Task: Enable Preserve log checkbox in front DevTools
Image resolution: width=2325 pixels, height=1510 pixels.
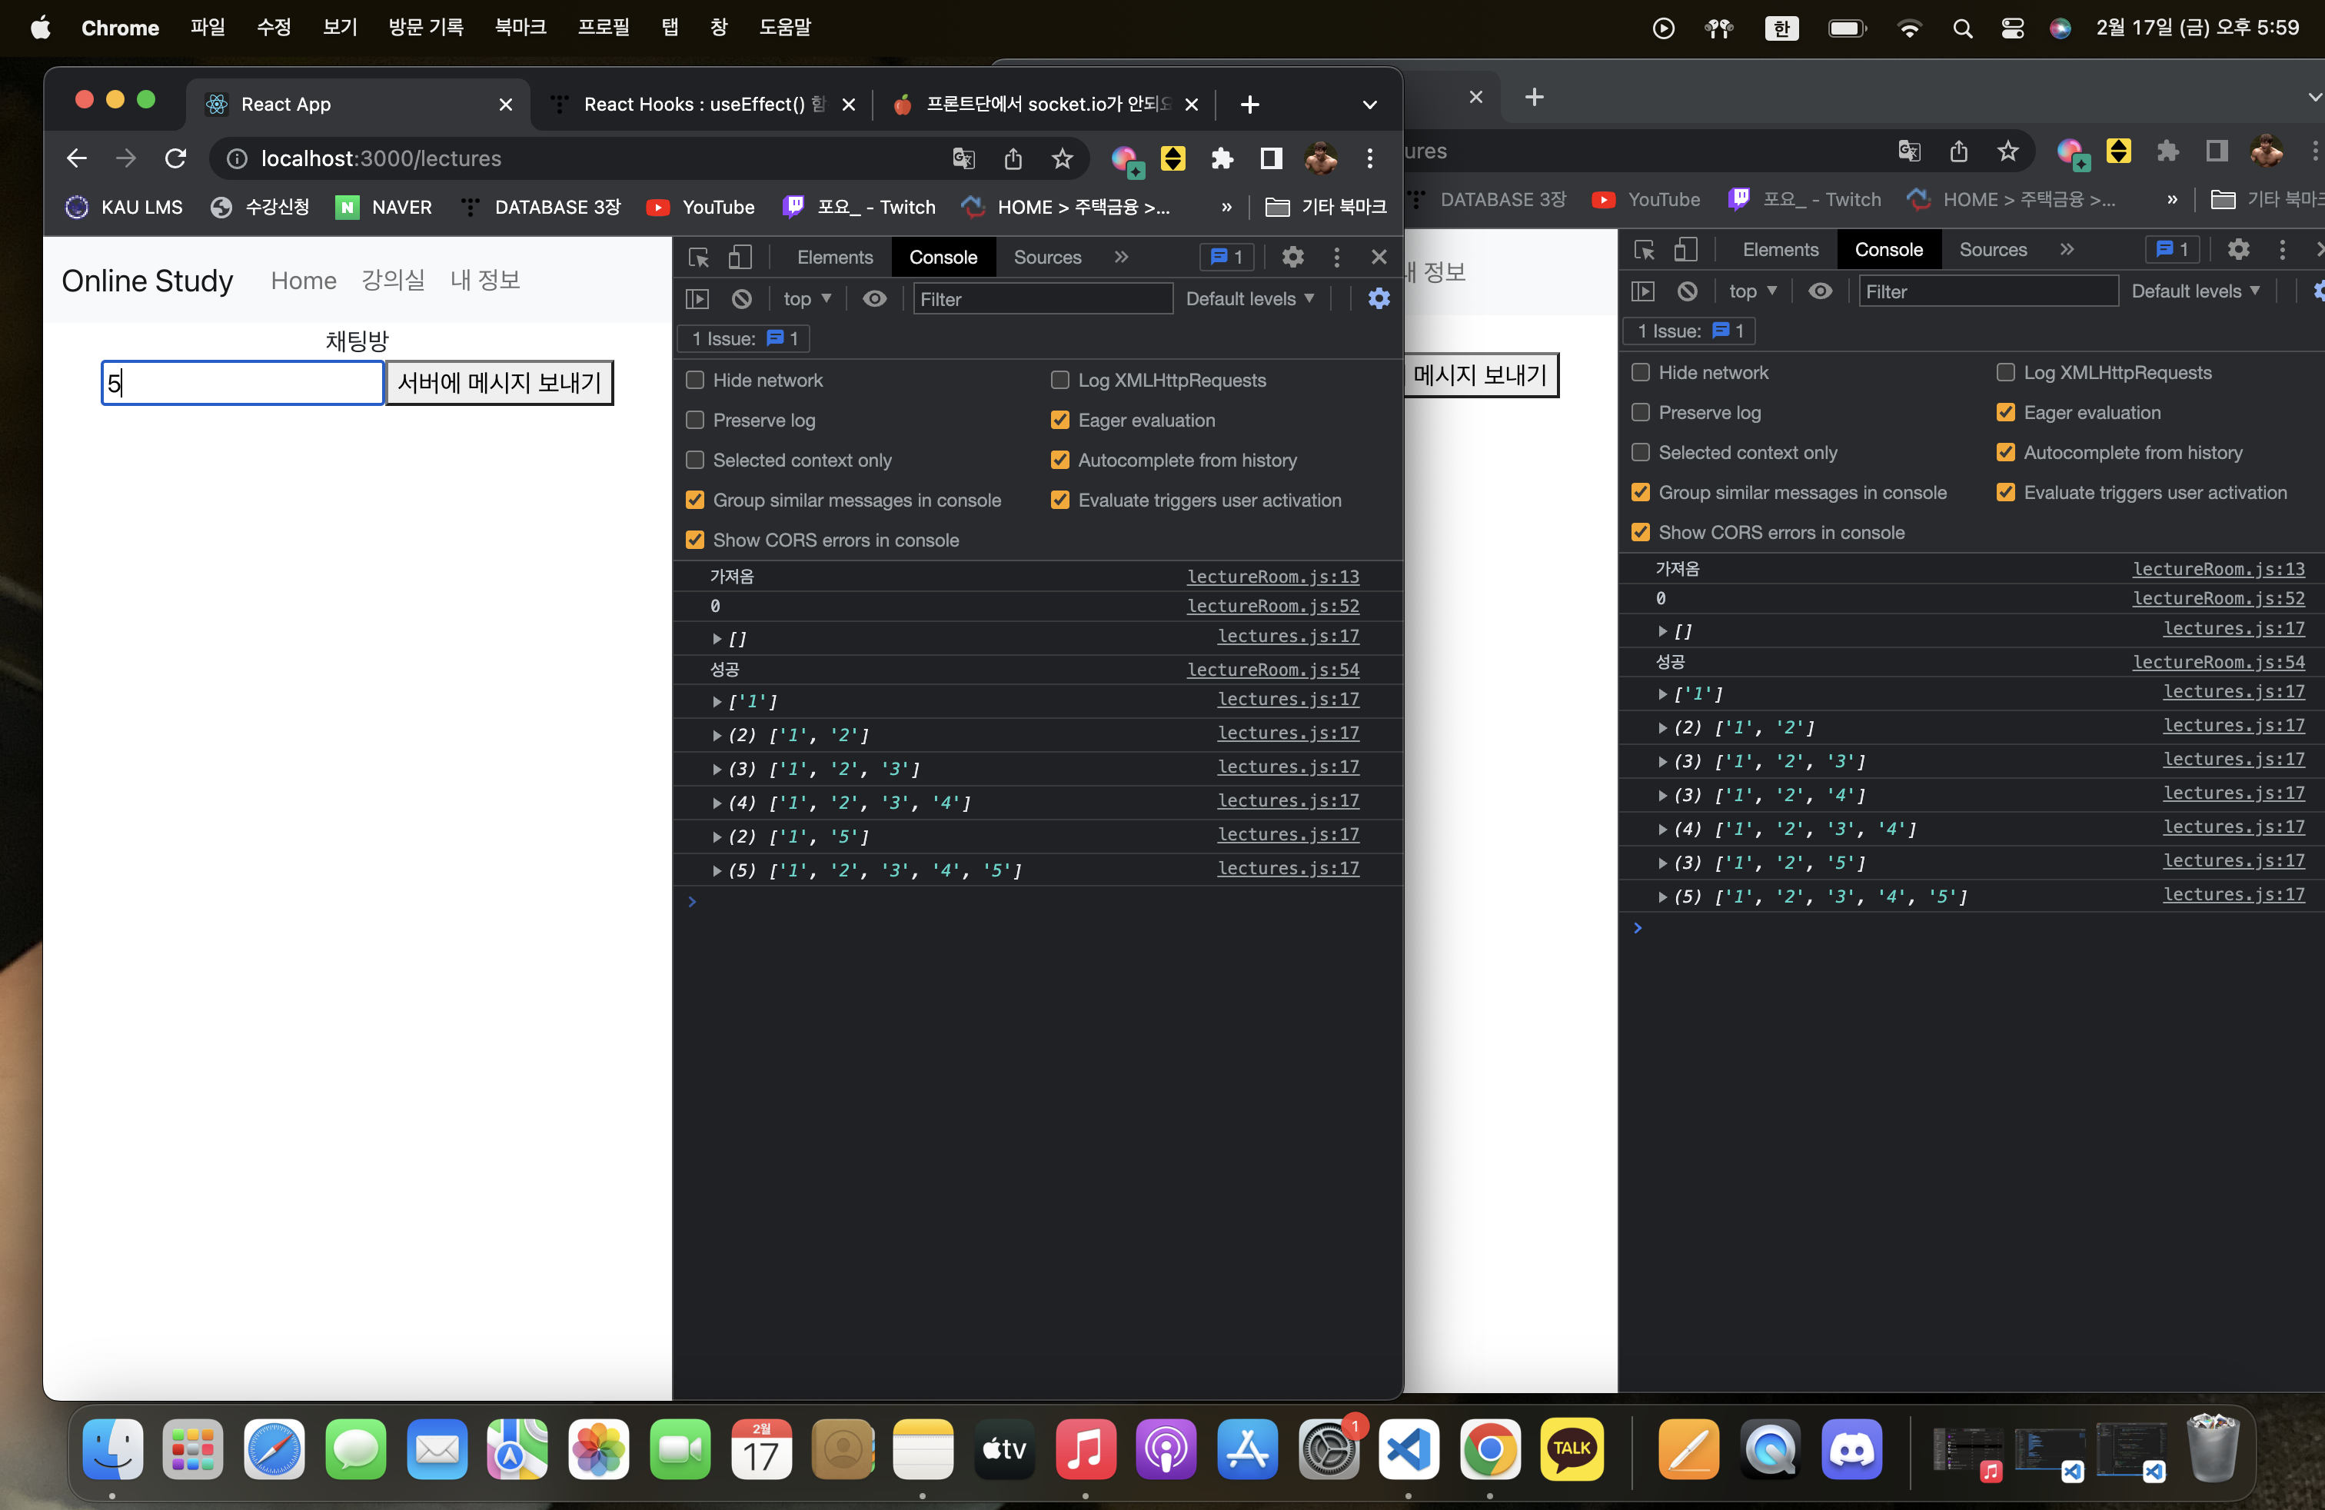Action: click(x=694, y=420)
